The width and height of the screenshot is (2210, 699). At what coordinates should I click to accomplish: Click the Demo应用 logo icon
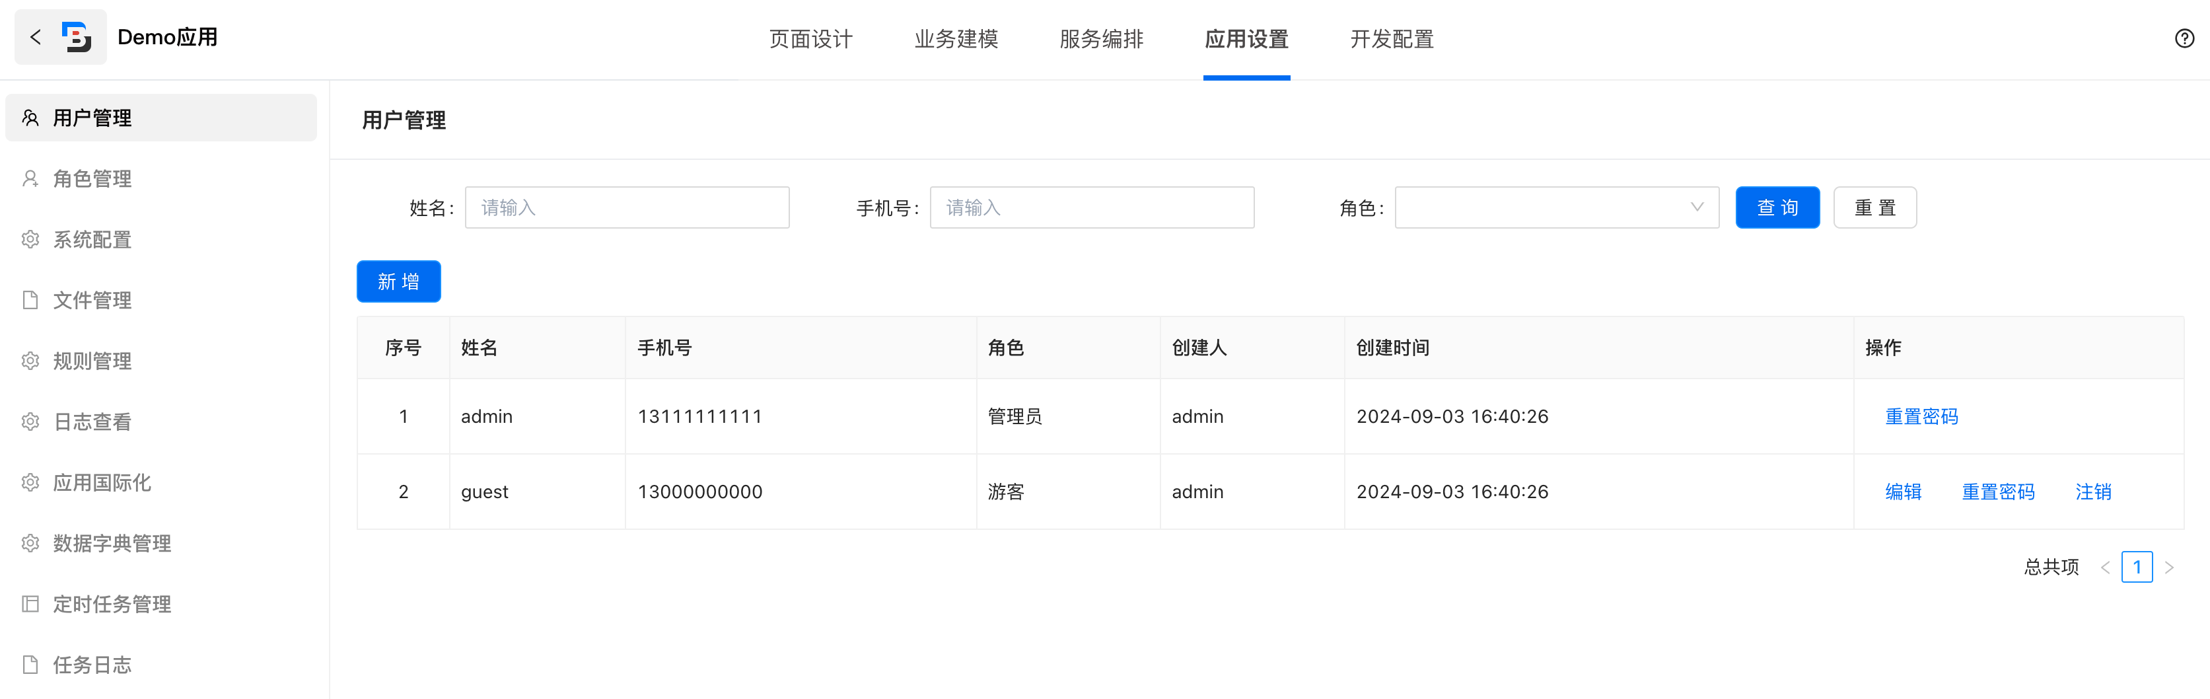[x=77, y=37]
